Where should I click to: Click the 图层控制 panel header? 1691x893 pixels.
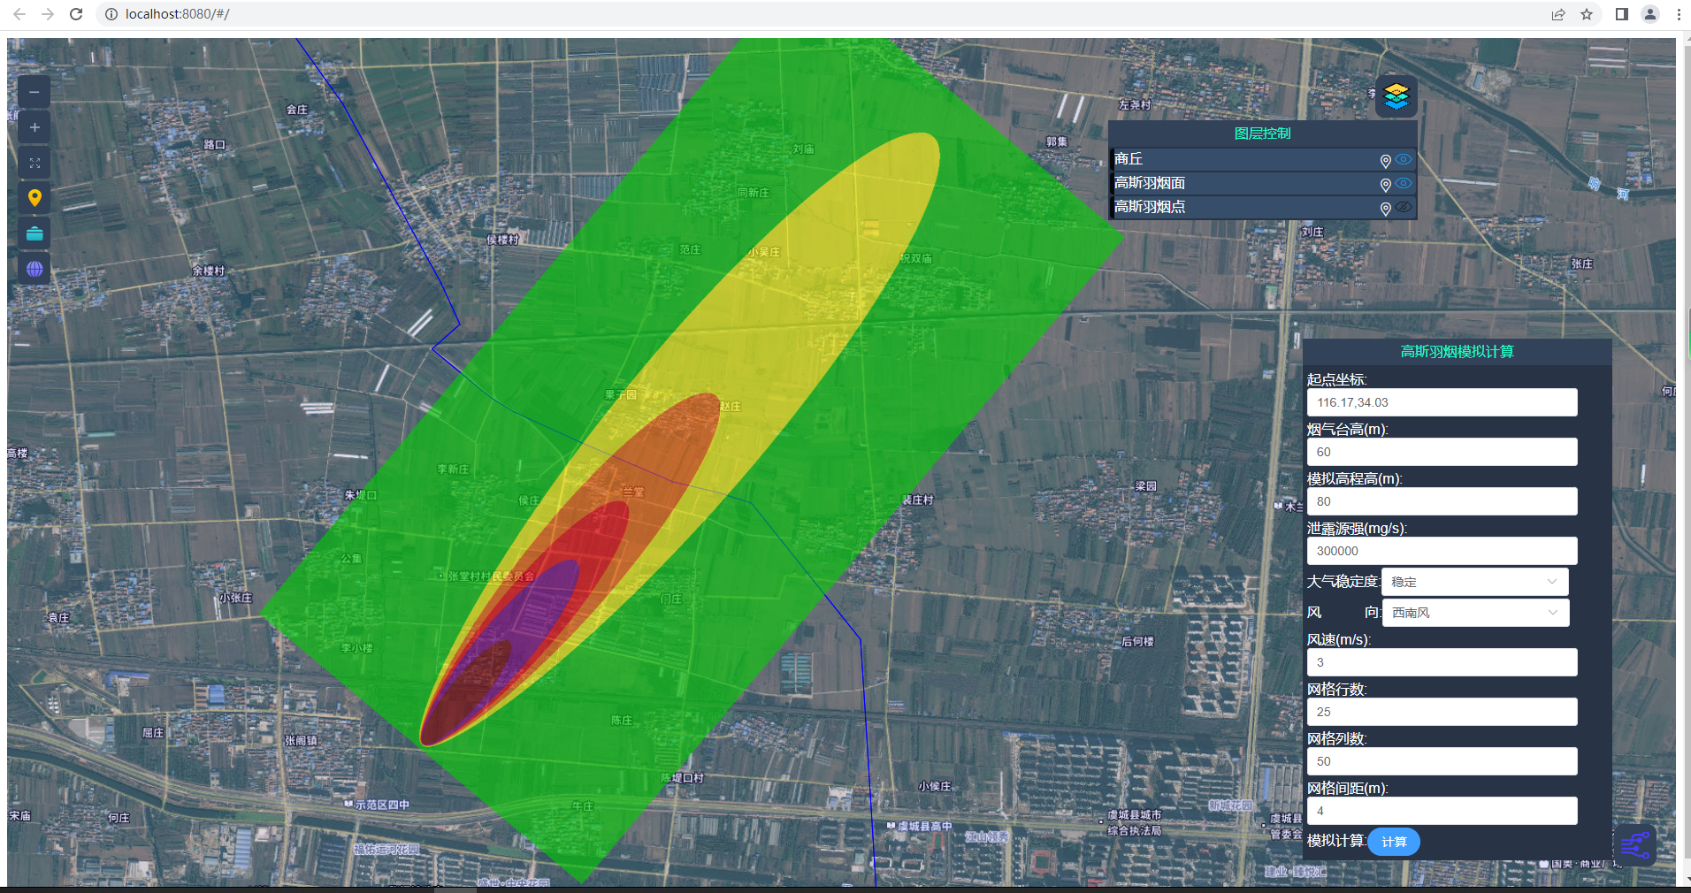pos(1263,134)
